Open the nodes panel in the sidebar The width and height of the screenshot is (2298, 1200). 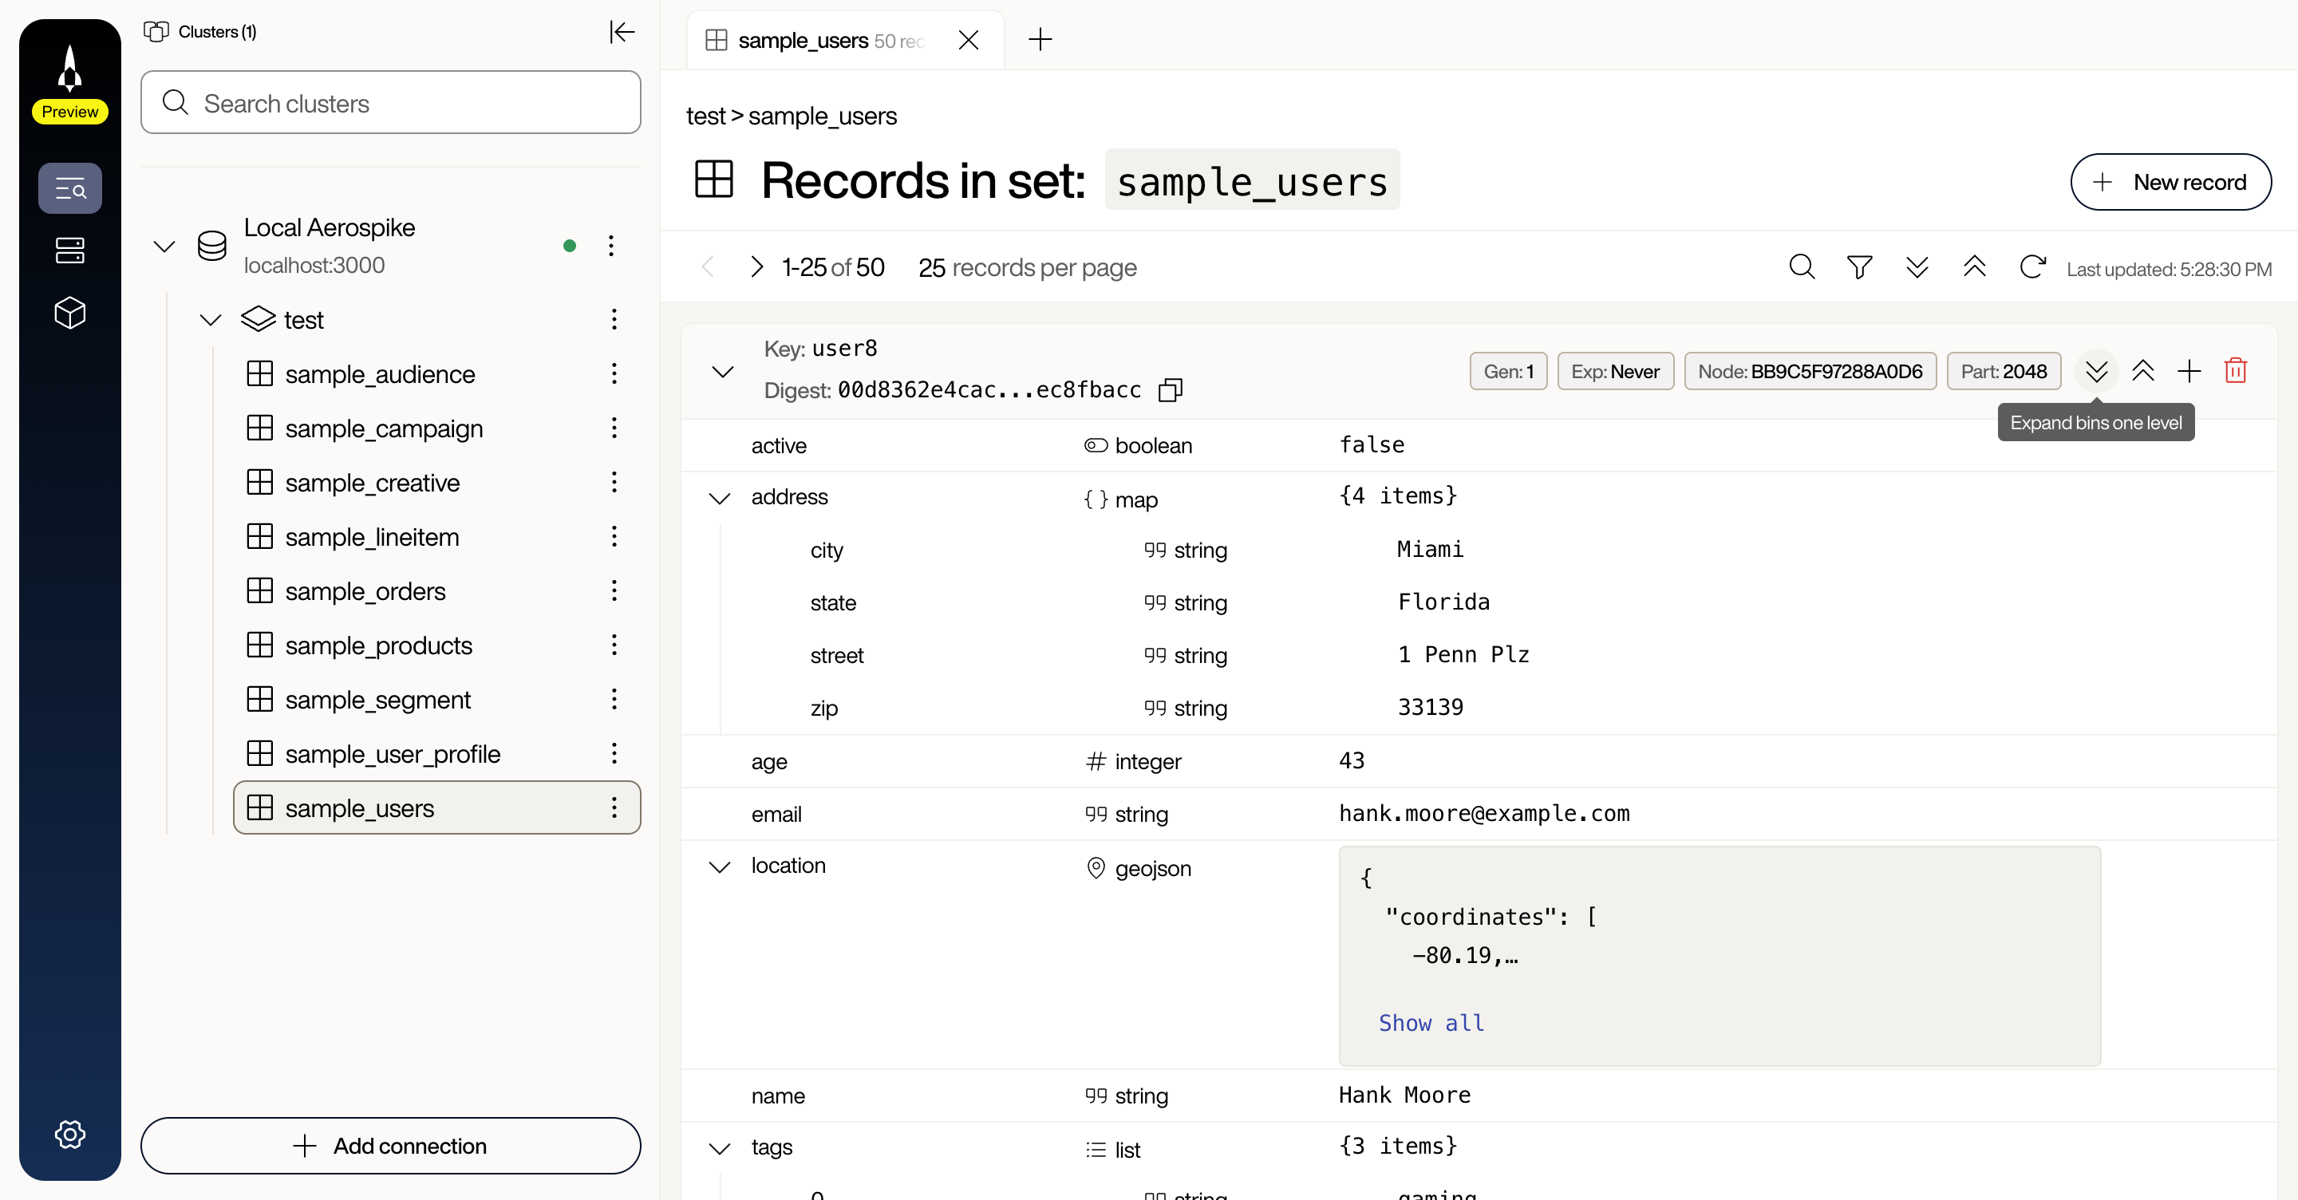coord(69,250)
